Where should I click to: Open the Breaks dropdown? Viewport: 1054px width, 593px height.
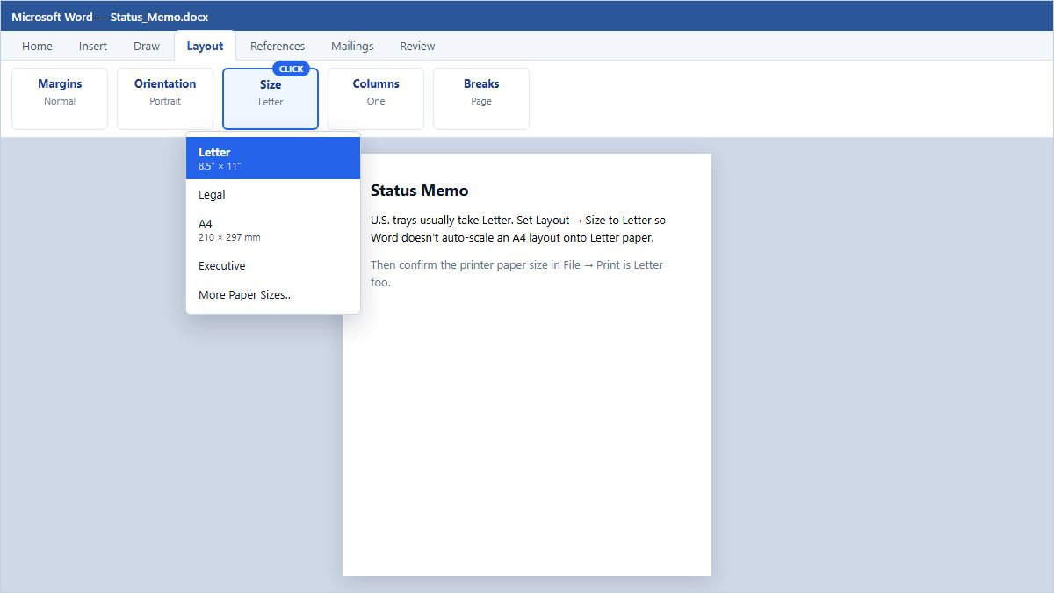[481, 98]
